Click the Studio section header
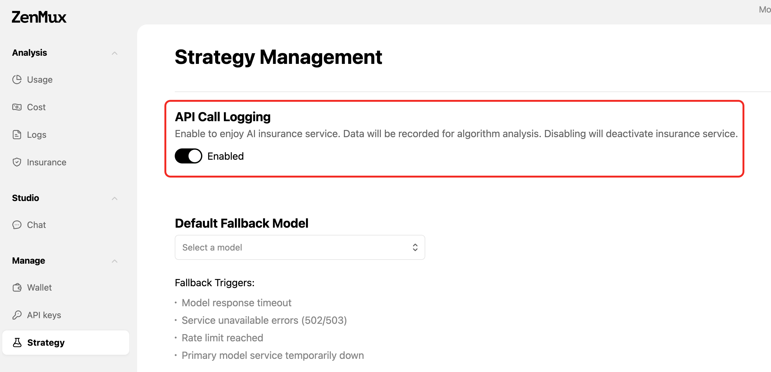Viewport: 771px width, 372px height. [x=26, y=198]
